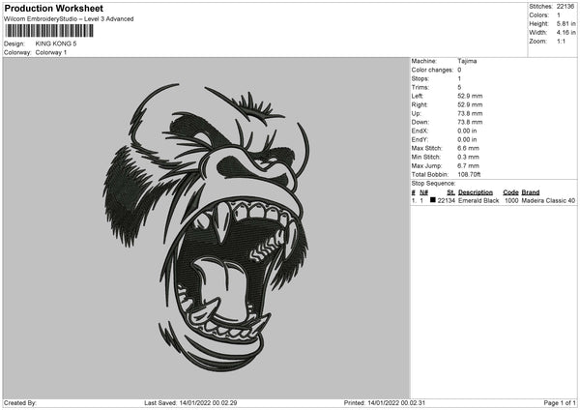The width and height of the screenshot is (580, 410).
Task: Click the barcode under the worksheet title
Action: [x=49, y=31]
